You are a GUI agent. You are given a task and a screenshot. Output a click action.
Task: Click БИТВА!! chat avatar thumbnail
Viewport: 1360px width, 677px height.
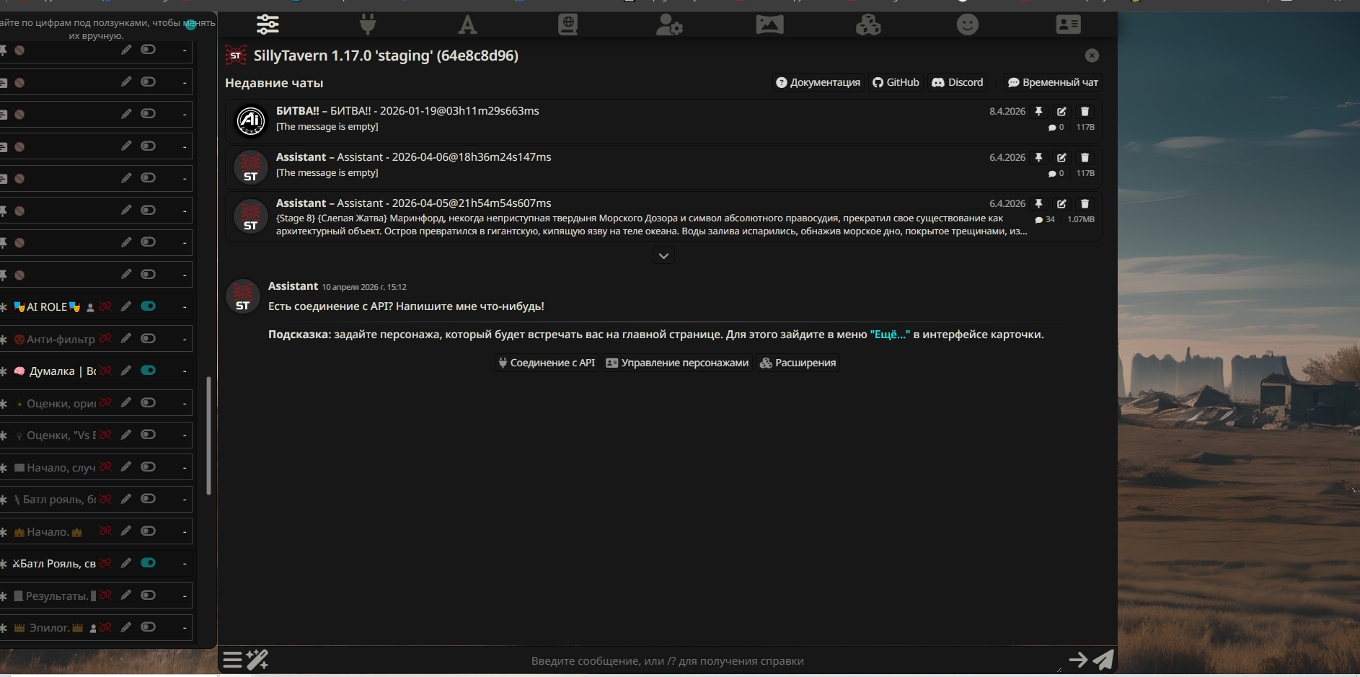coord(251,120)
